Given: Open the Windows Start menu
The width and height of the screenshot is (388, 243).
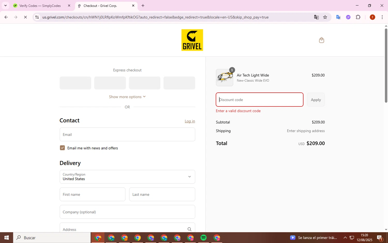Looking at the screenshot, I should (x=6, y=238).
